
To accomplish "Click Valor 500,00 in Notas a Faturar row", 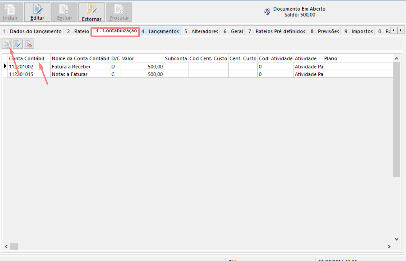I will point(142,74).
